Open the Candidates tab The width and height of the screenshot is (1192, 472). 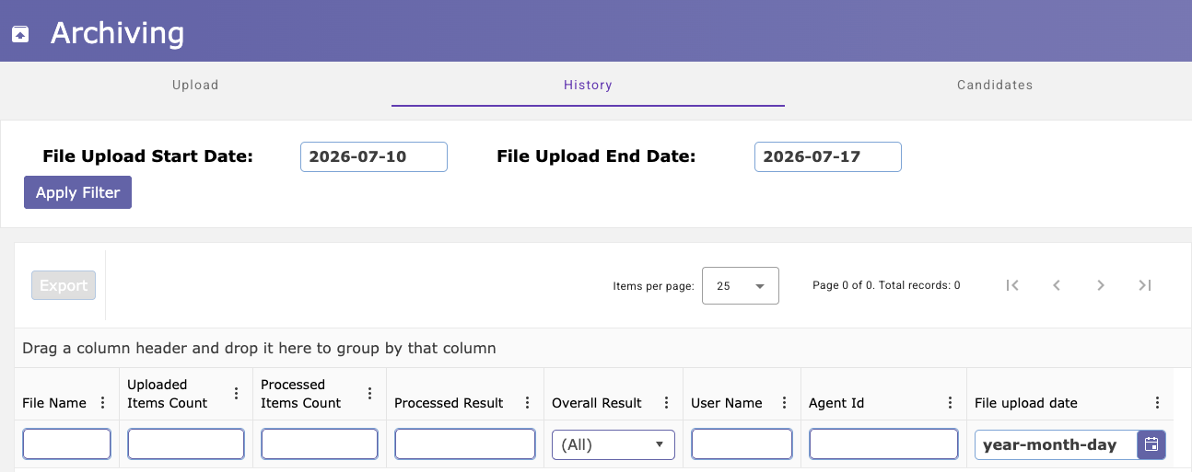pos(995,85)
